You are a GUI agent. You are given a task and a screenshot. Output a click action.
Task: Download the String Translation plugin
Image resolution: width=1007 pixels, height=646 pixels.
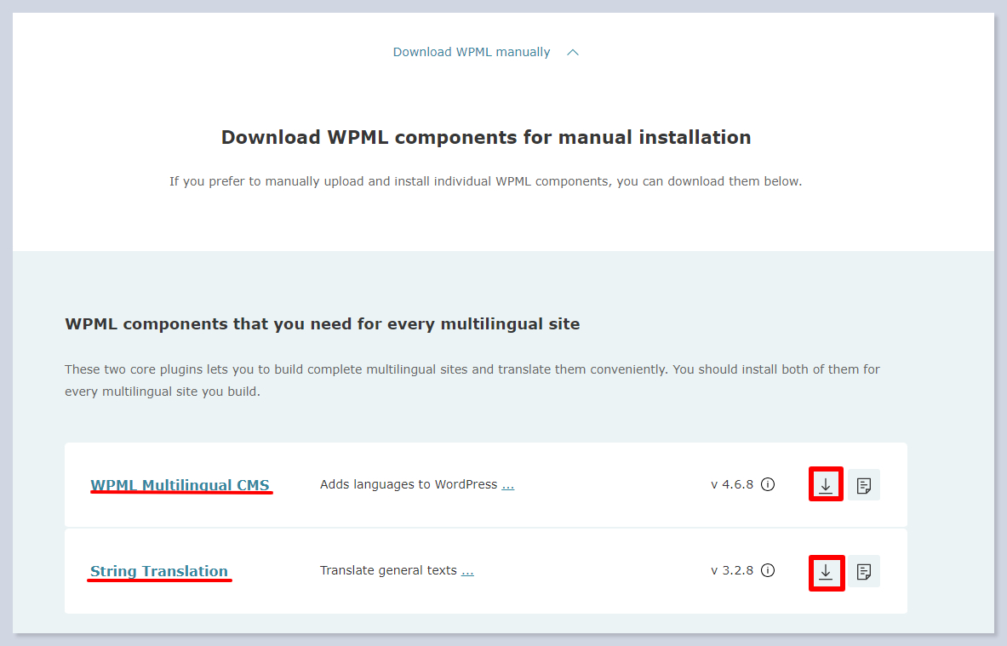tap(825, 571)
